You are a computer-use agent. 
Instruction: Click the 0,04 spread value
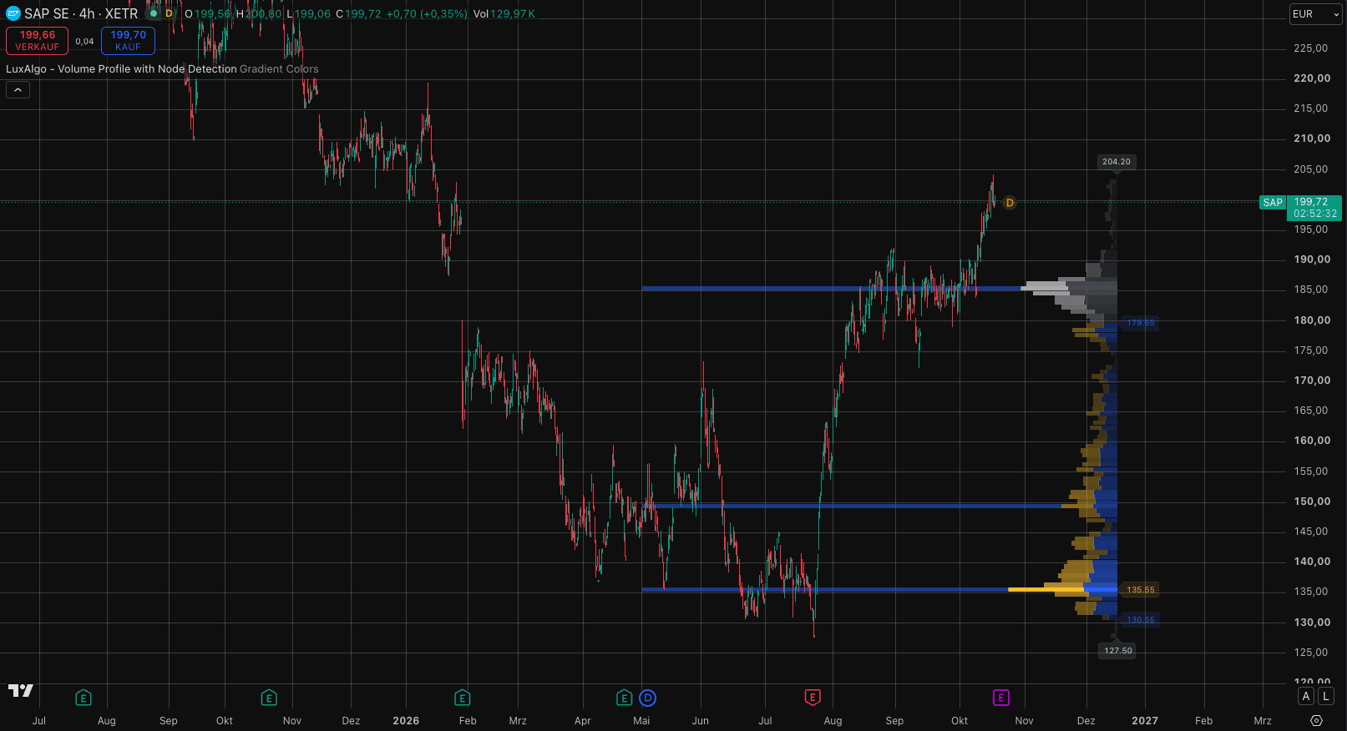click(x=84, y=41)
